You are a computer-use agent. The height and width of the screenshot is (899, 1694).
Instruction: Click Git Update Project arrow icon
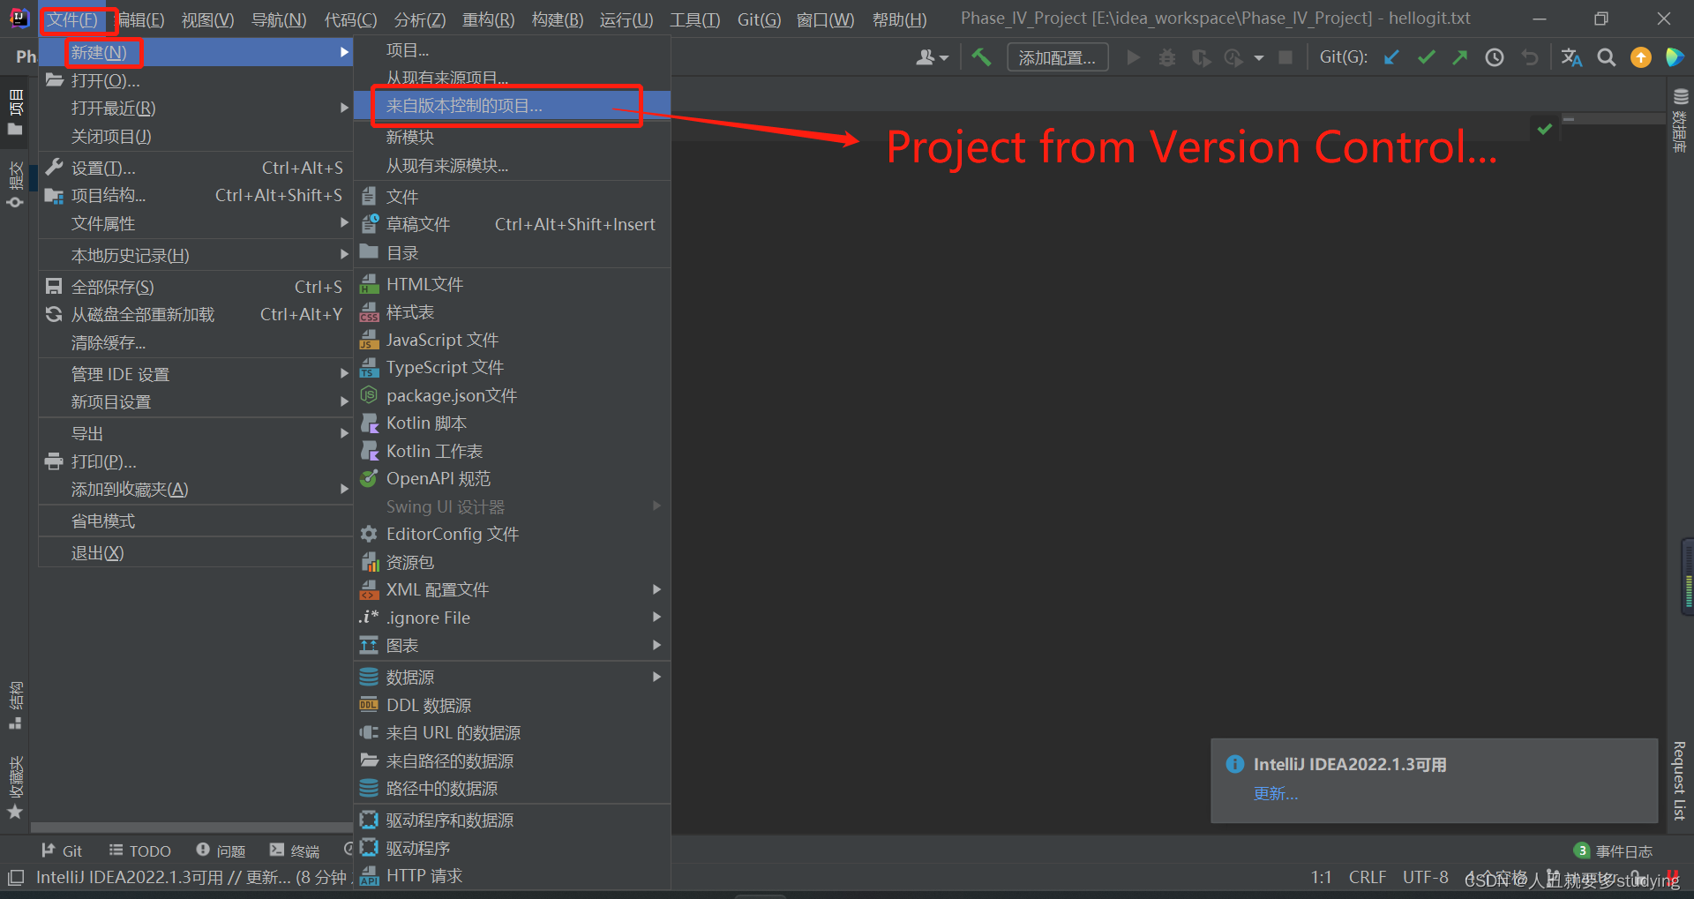click(x=1391, y=57)
